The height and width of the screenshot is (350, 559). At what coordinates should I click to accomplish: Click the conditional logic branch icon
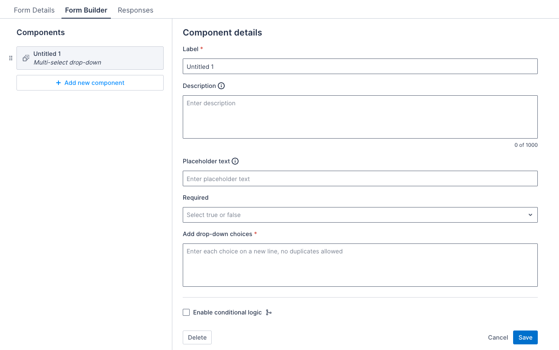[x=268, y=312]
